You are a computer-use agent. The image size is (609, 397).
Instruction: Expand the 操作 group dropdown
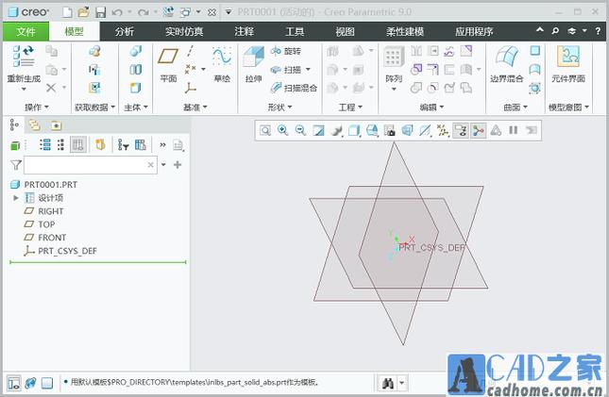[x=37, y=108]
